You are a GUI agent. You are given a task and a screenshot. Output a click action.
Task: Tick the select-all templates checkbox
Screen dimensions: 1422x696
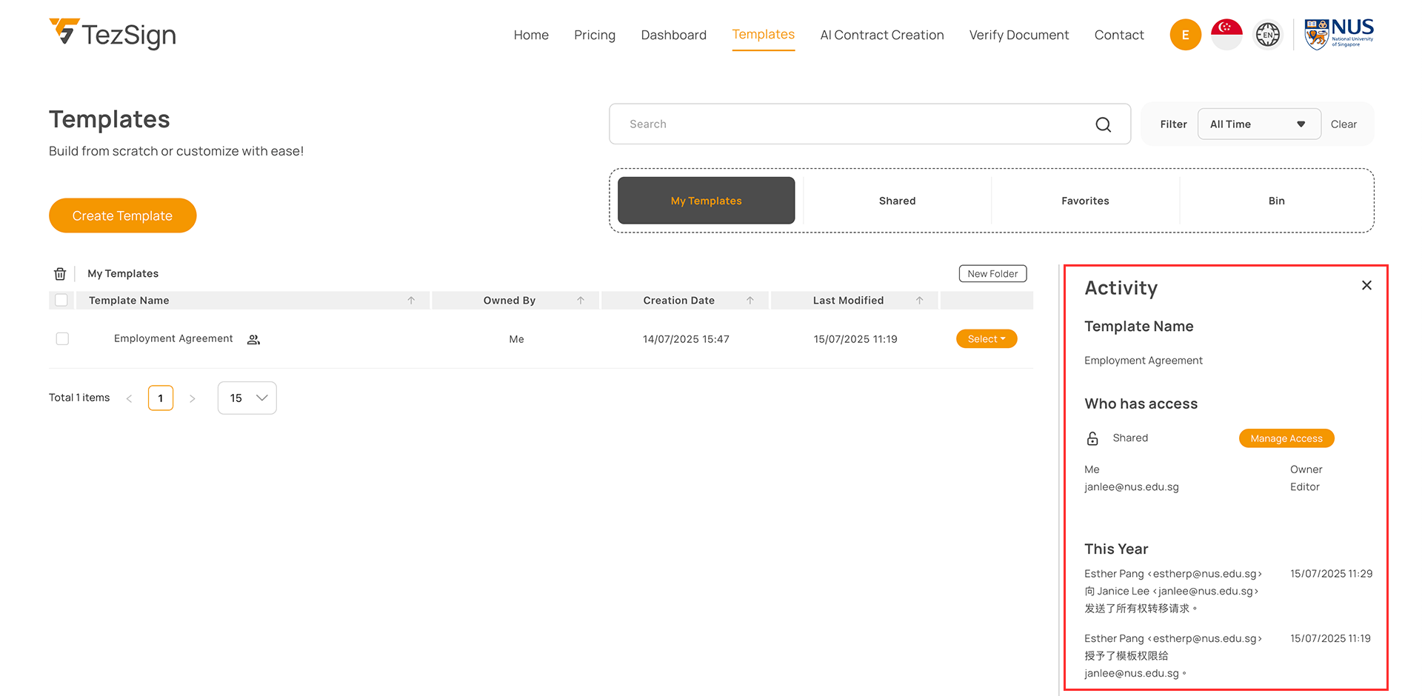point(61,301)
